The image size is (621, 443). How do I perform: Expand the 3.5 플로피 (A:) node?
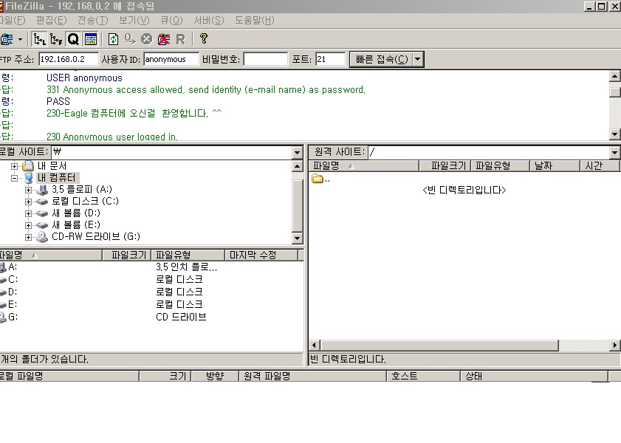point(28,190)
